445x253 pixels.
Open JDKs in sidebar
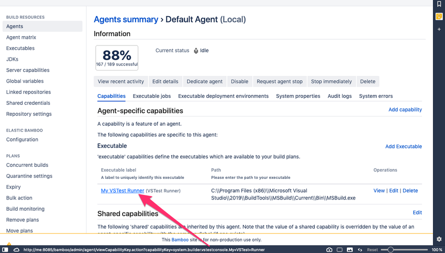pos(12,59)
